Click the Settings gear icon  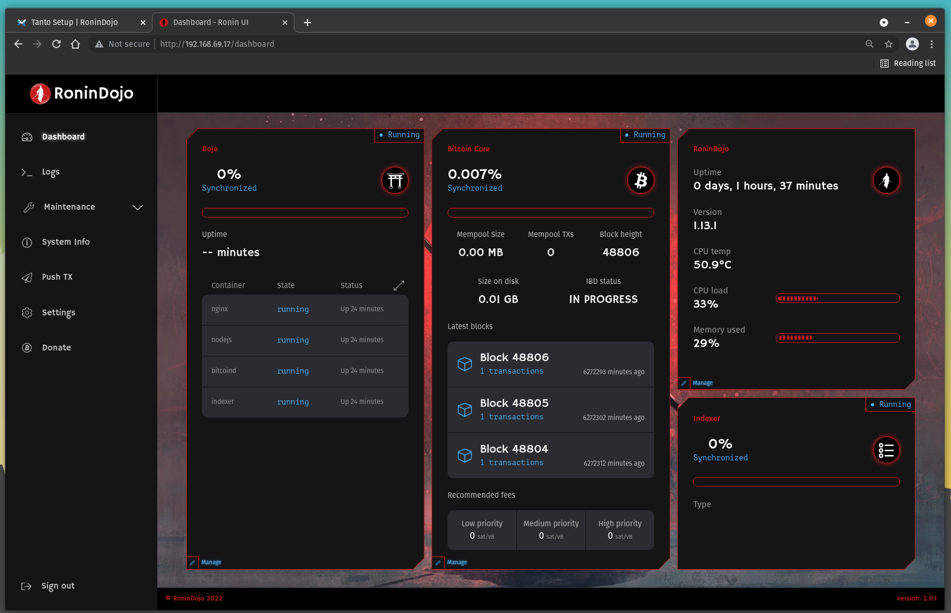pos(27,312)
